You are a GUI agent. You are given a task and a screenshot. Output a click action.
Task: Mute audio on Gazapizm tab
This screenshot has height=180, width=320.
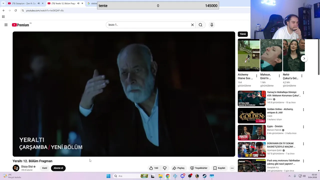(x=38, y=3)
